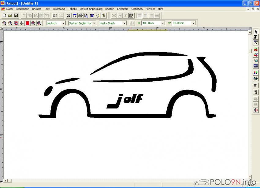Click the red square icon in zoom toolbar

28,23
